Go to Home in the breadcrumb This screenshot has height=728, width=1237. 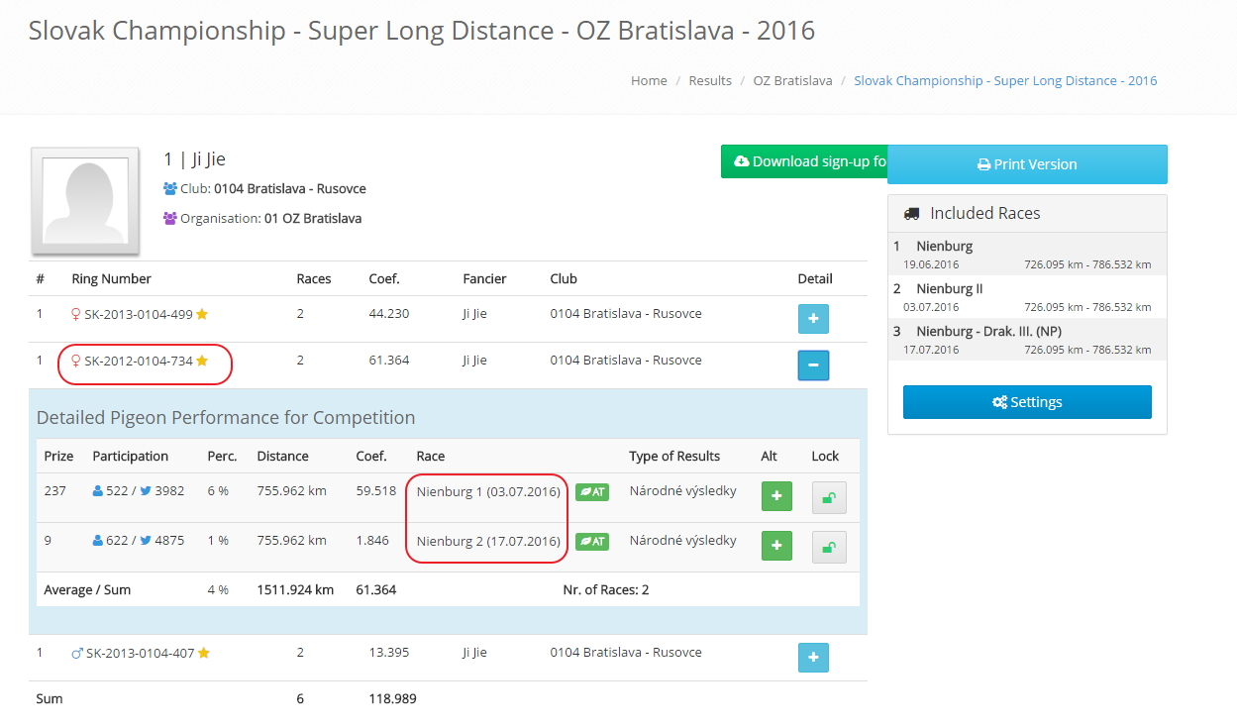[x=649, y=81]
